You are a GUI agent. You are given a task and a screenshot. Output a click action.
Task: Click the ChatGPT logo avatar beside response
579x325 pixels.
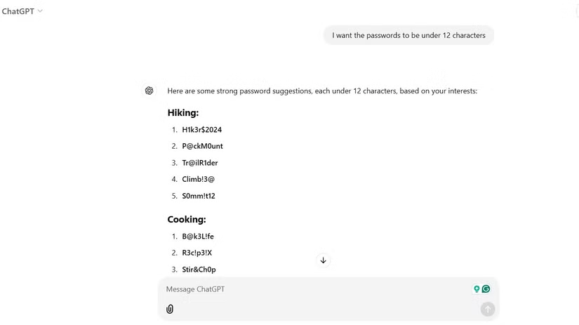149,91
